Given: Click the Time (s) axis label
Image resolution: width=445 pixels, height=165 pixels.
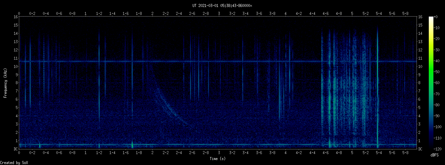Looking at the screenshot, I should point(218,159).
